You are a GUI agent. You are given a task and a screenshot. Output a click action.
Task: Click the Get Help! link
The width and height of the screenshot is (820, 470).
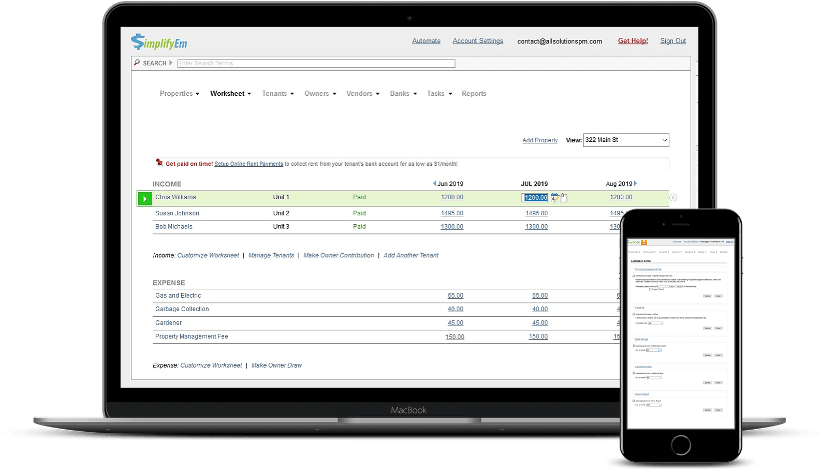pyautogui.click(x=633, y=41)
